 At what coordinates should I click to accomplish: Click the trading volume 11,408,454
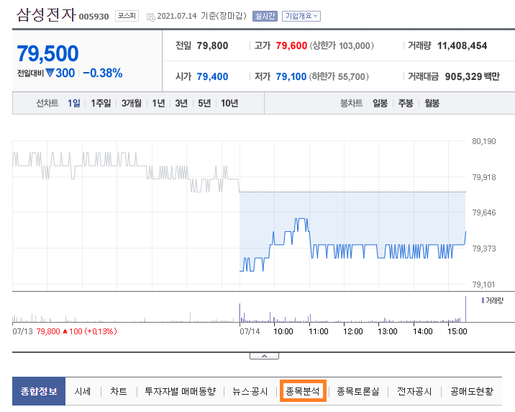[x=462, y=45]
